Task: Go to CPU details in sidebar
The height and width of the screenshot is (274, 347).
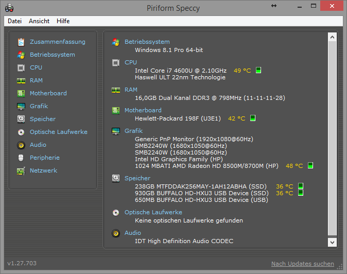Action: point(36,67)
